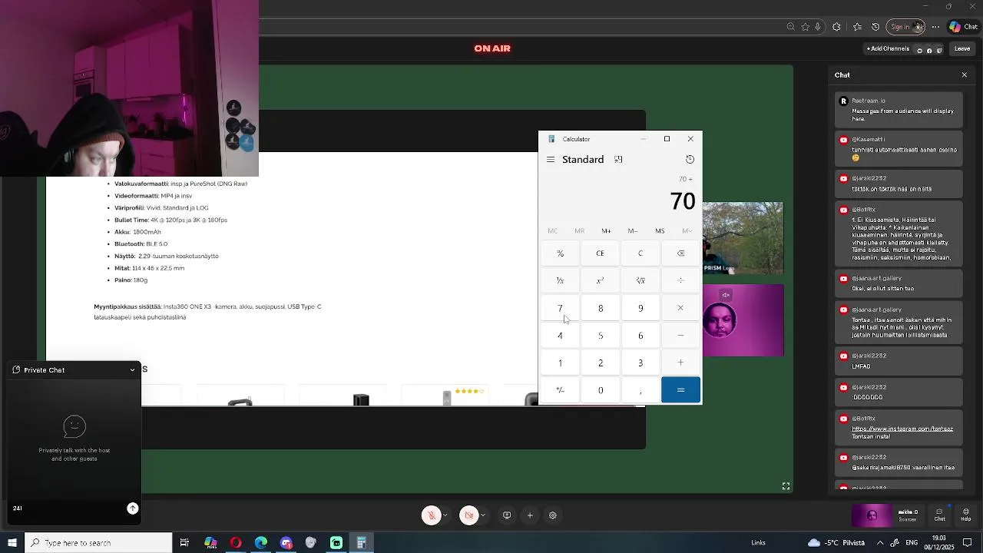The width and height of the screenshot is (983, 553).
Task: Open the Help tab in bottom bar
Action: tap(966, 515)
